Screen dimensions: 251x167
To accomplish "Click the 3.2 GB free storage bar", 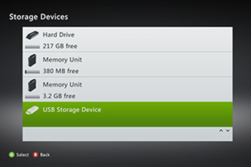I will click(32, 96).
